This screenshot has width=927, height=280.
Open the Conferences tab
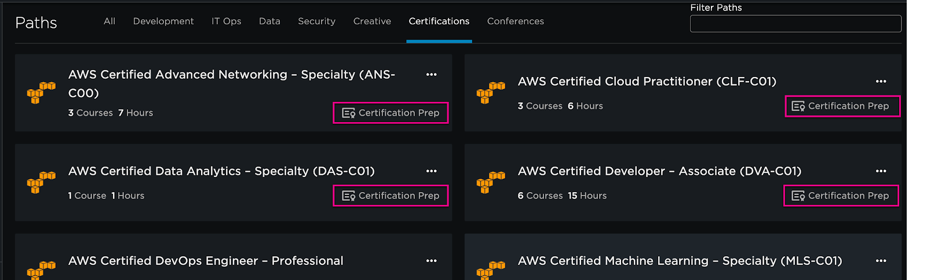[x=516, y=21]
